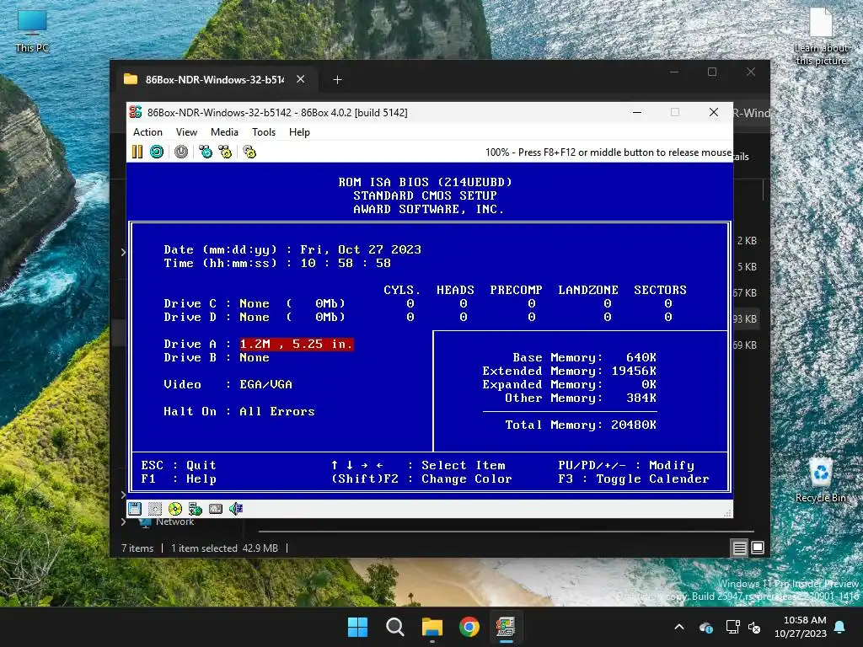The height and width of the screenshot is (647, 863).
Task: Click the Drive B value None
Action: coord(255,357)
